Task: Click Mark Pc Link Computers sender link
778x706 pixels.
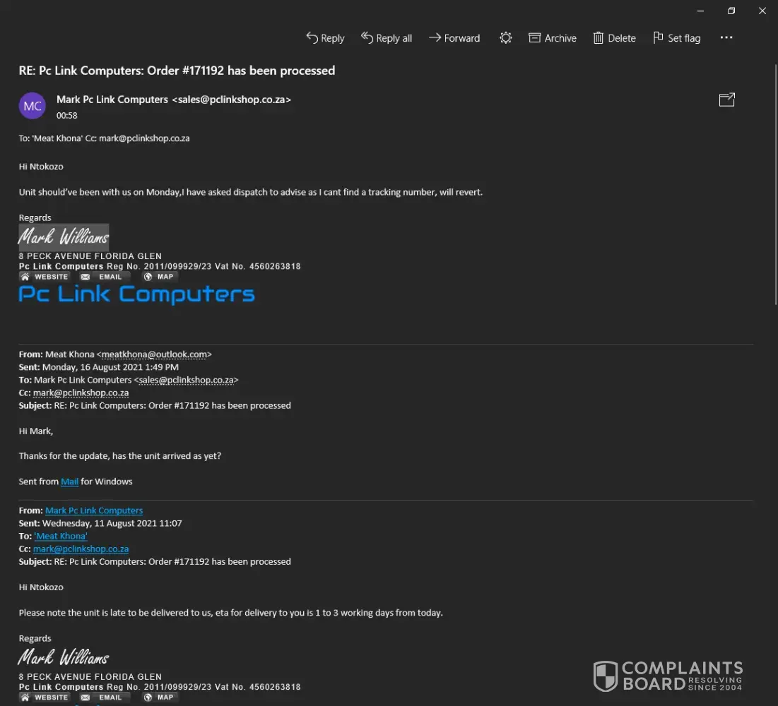Action: [94, 510]
